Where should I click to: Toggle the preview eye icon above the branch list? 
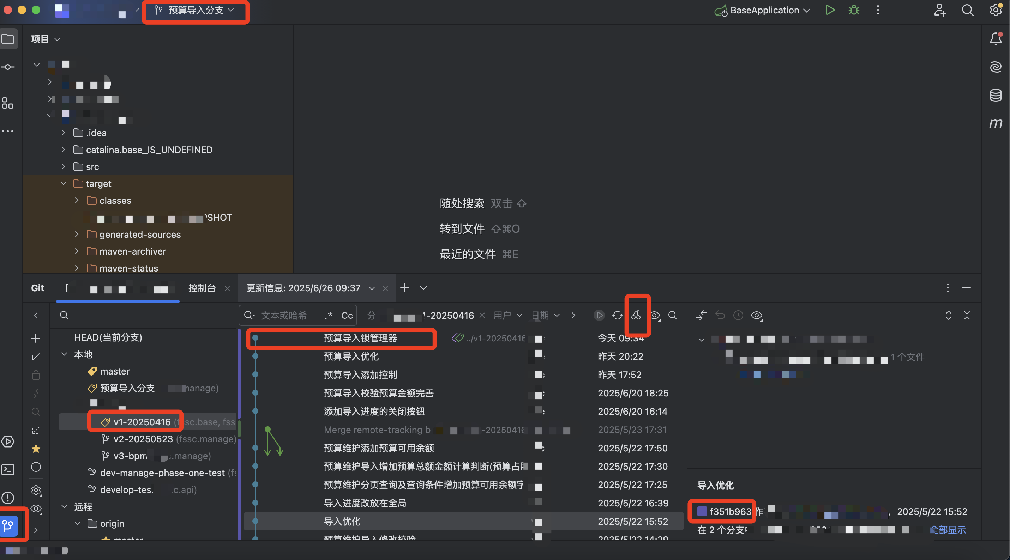click(36, 509)
